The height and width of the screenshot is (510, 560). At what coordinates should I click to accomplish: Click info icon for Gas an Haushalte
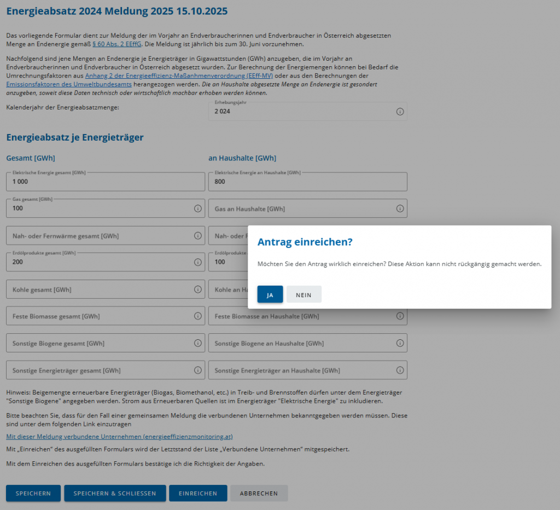pyautogui.click(x=400, y=208)
